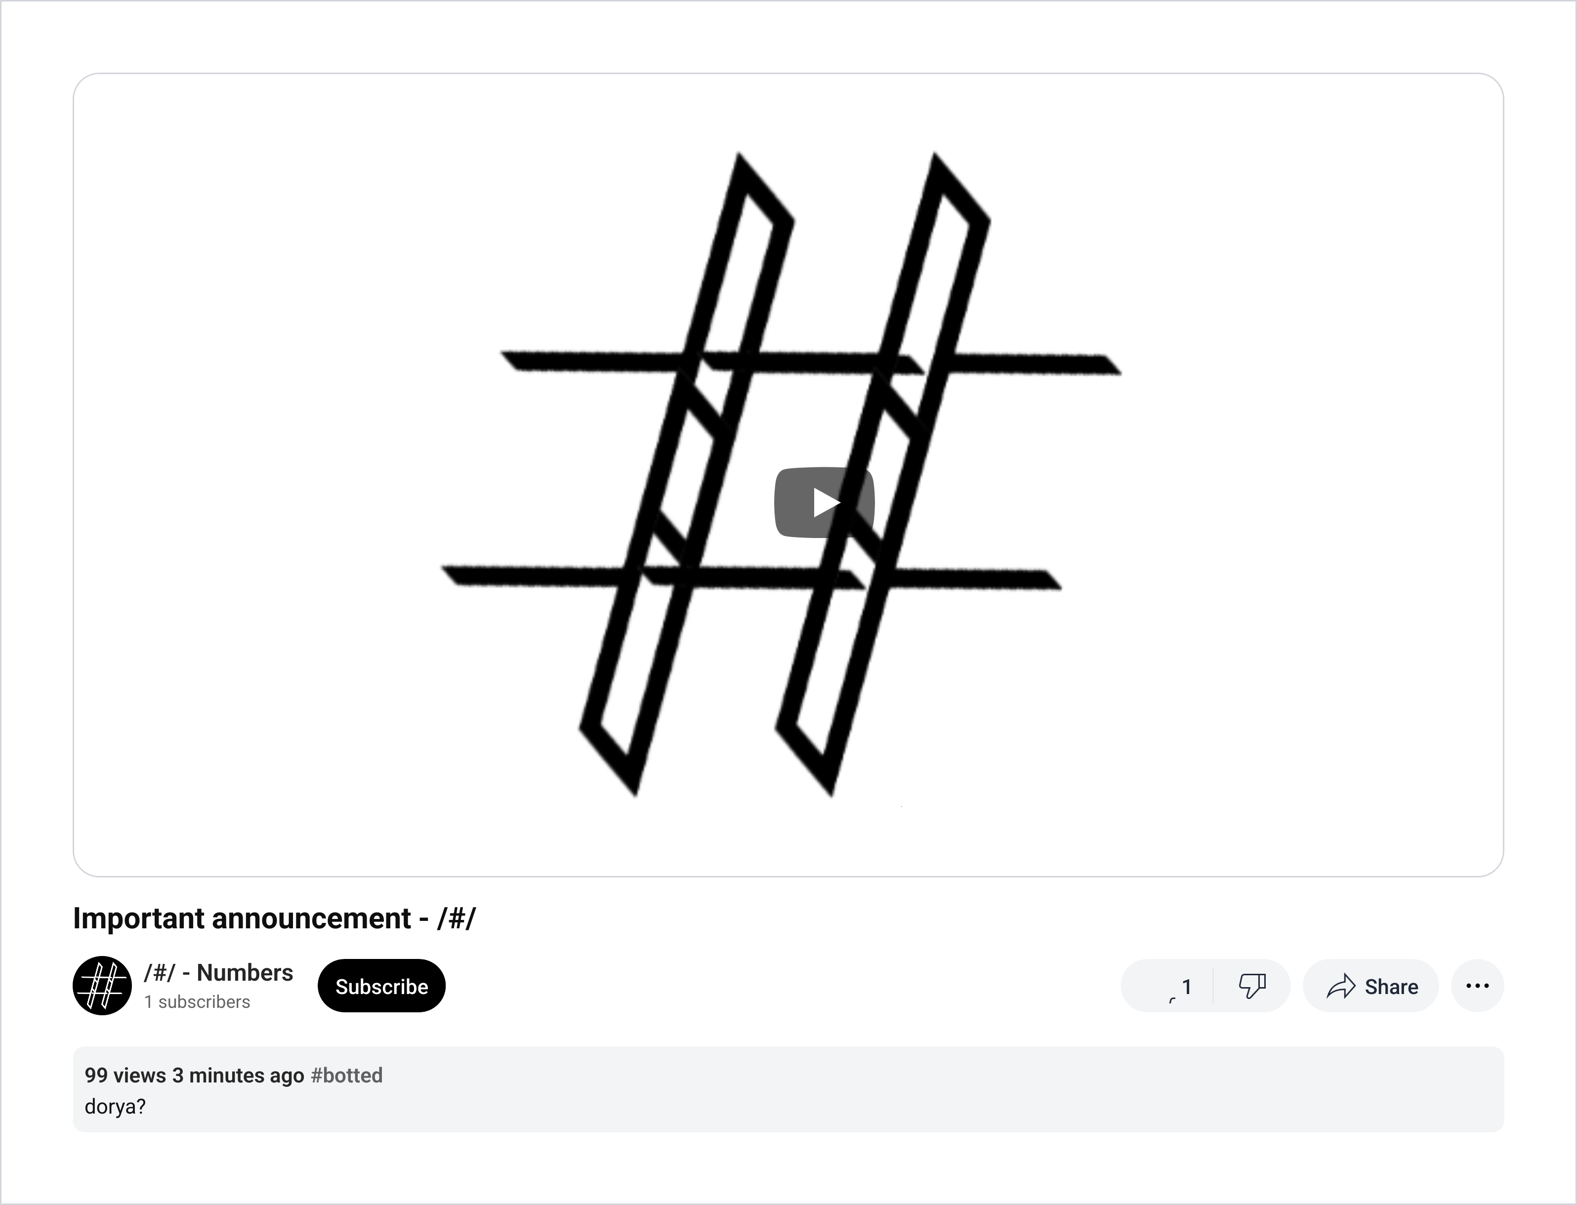The image size is (1577, 1205).
Task: Click the 99 views text
Action: (125, 1075)
